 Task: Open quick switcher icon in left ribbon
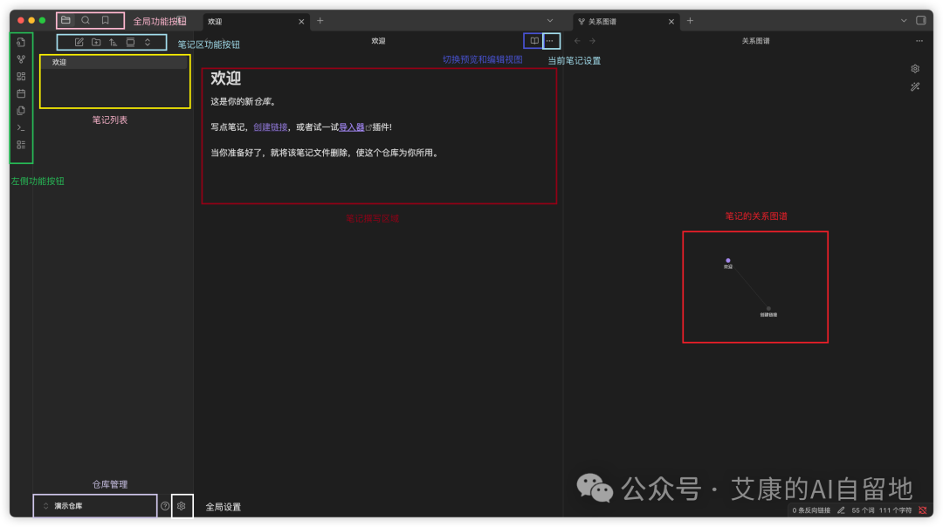[21, 42]
